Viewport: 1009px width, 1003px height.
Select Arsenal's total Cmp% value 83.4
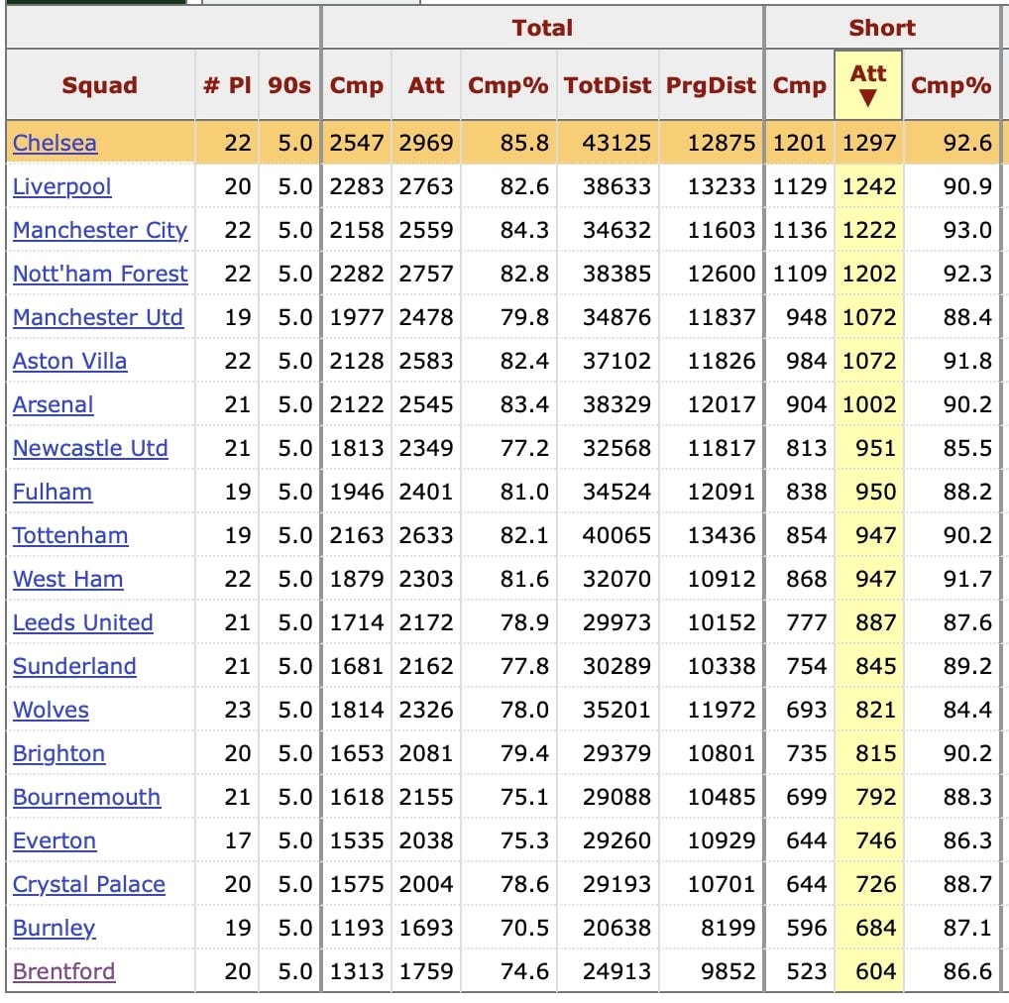point(524,404)
